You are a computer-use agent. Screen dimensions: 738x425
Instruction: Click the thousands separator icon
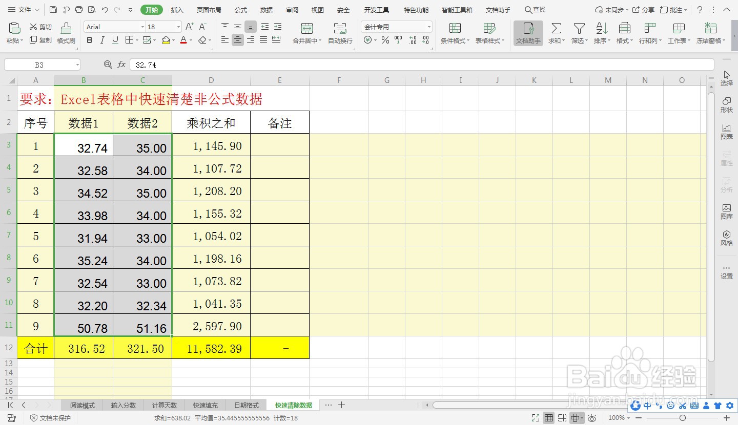click(399, 40)
